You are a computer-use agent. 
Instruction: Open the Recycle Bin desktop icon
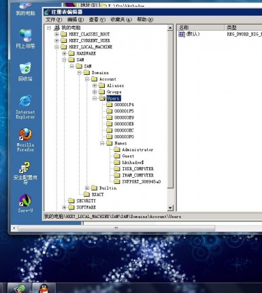tap(25, 72)
